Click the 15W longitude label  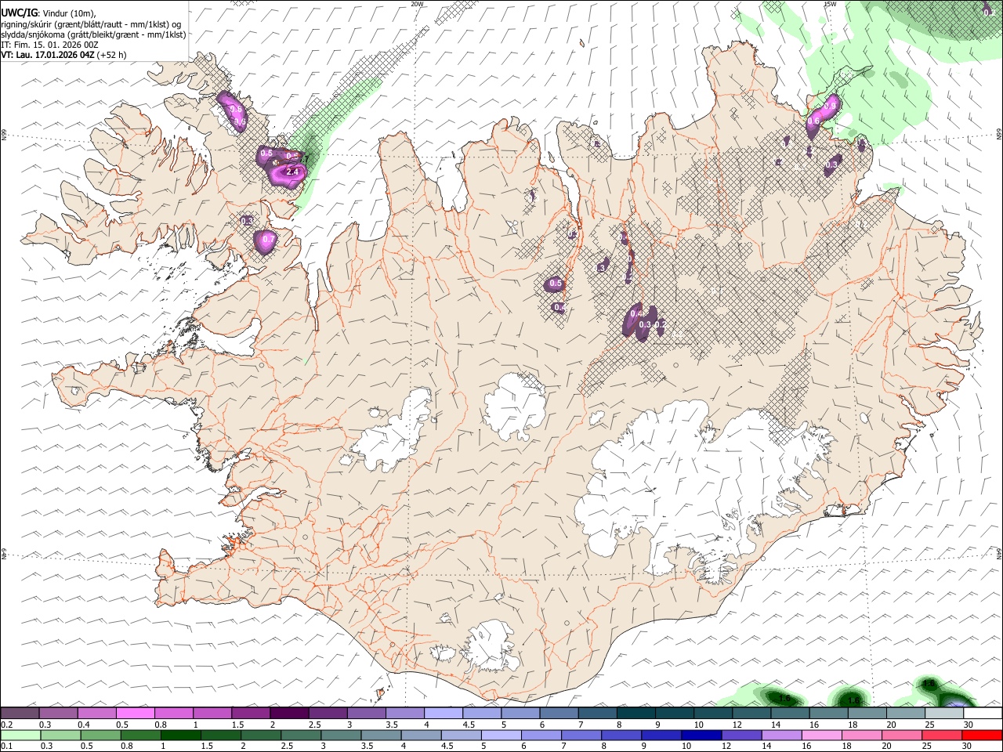[831, 4]
